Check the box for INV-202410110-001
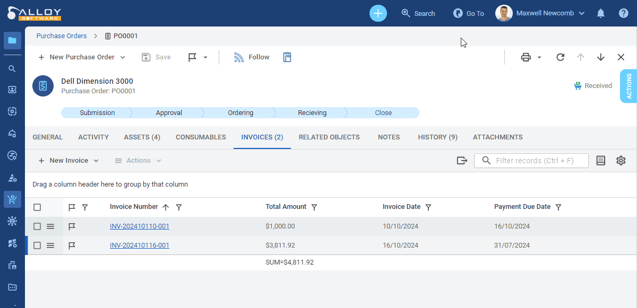The image size is (637, 308). [37, 226]
